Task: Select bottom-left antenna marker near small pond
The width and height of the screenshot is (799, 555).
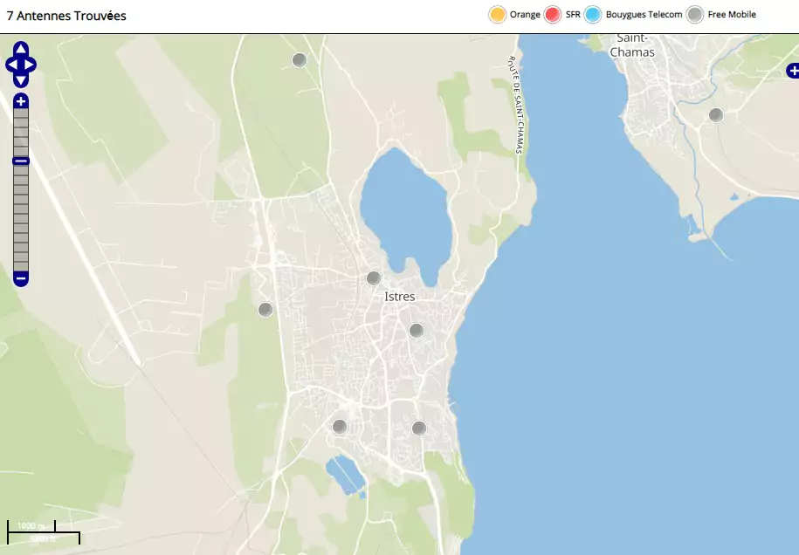Action: (x=340, y=427)
